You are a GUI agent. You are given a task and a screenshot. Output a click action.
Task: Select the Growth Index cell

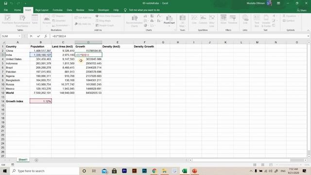coord(17,101)
